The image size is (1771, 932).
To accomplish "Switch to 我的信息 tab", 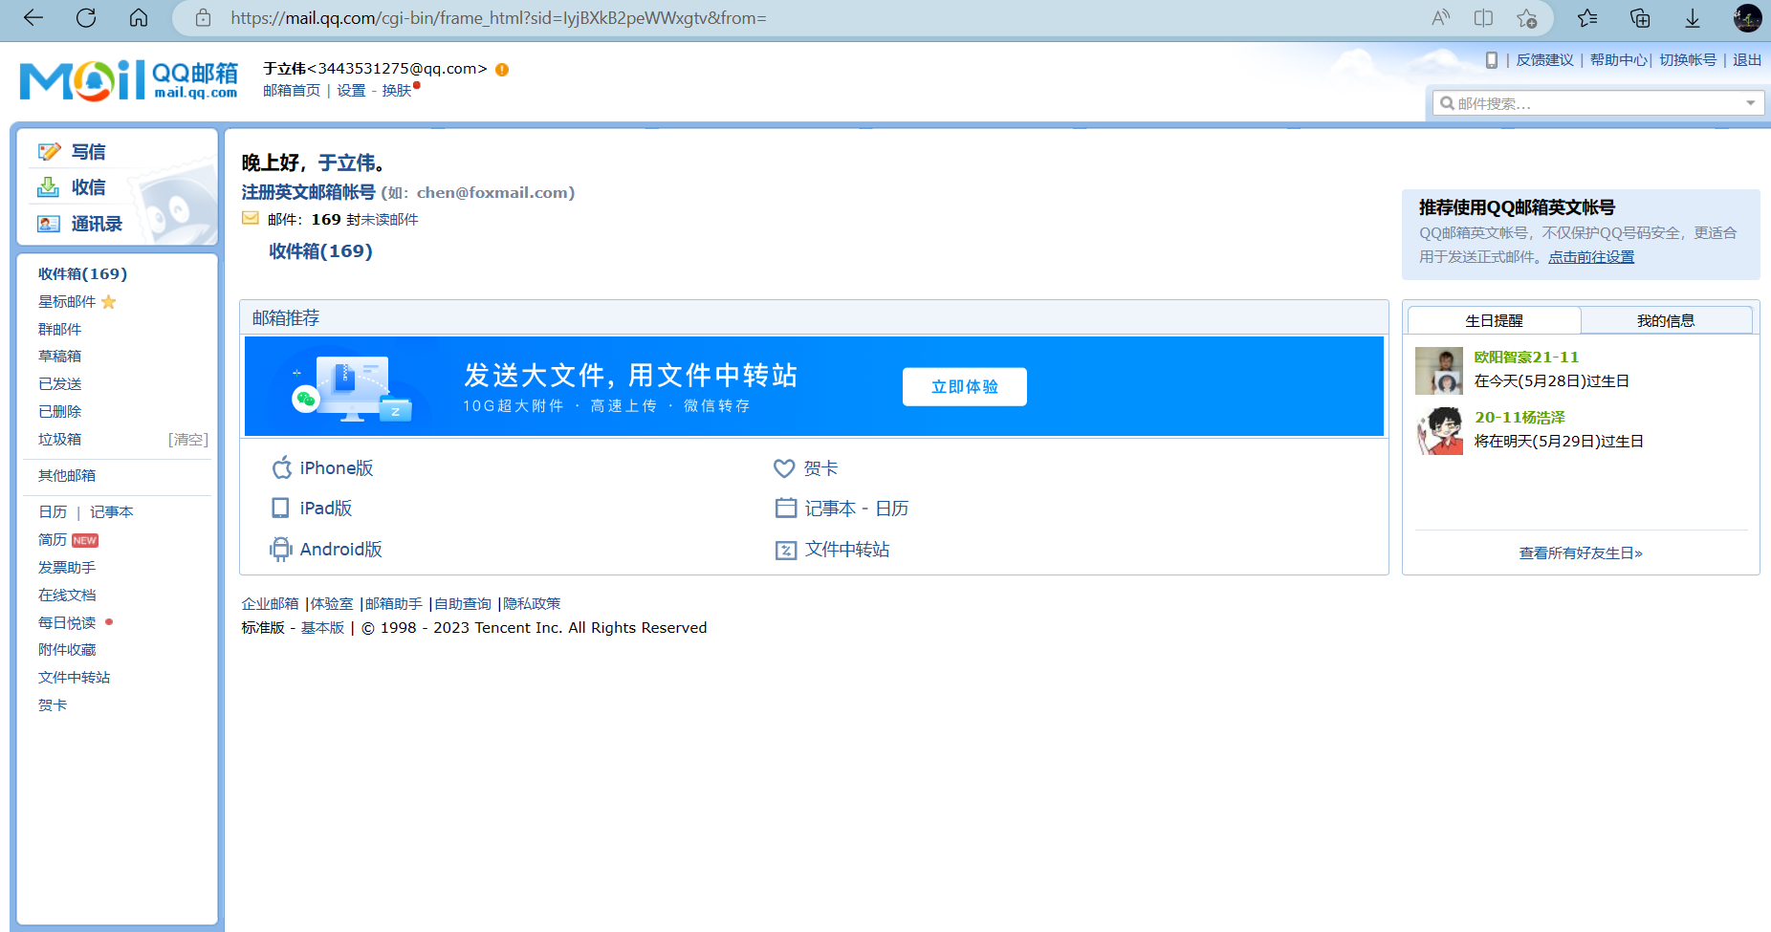I will 1666,320.
